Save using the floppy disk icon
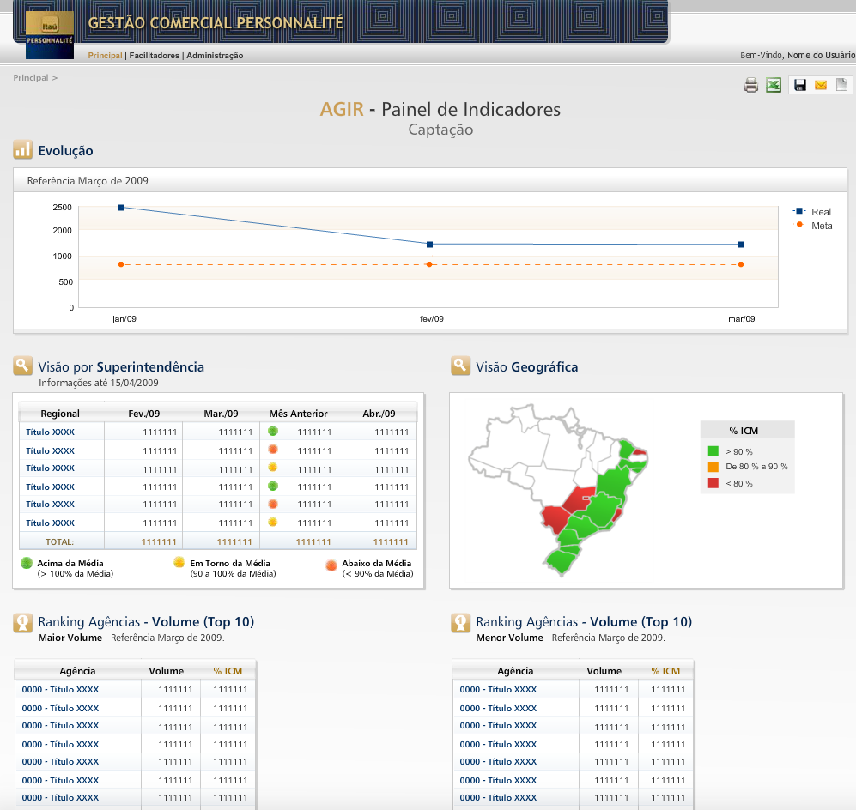The width and height of the screenshot is (856, 810). [x=800, y=85]
